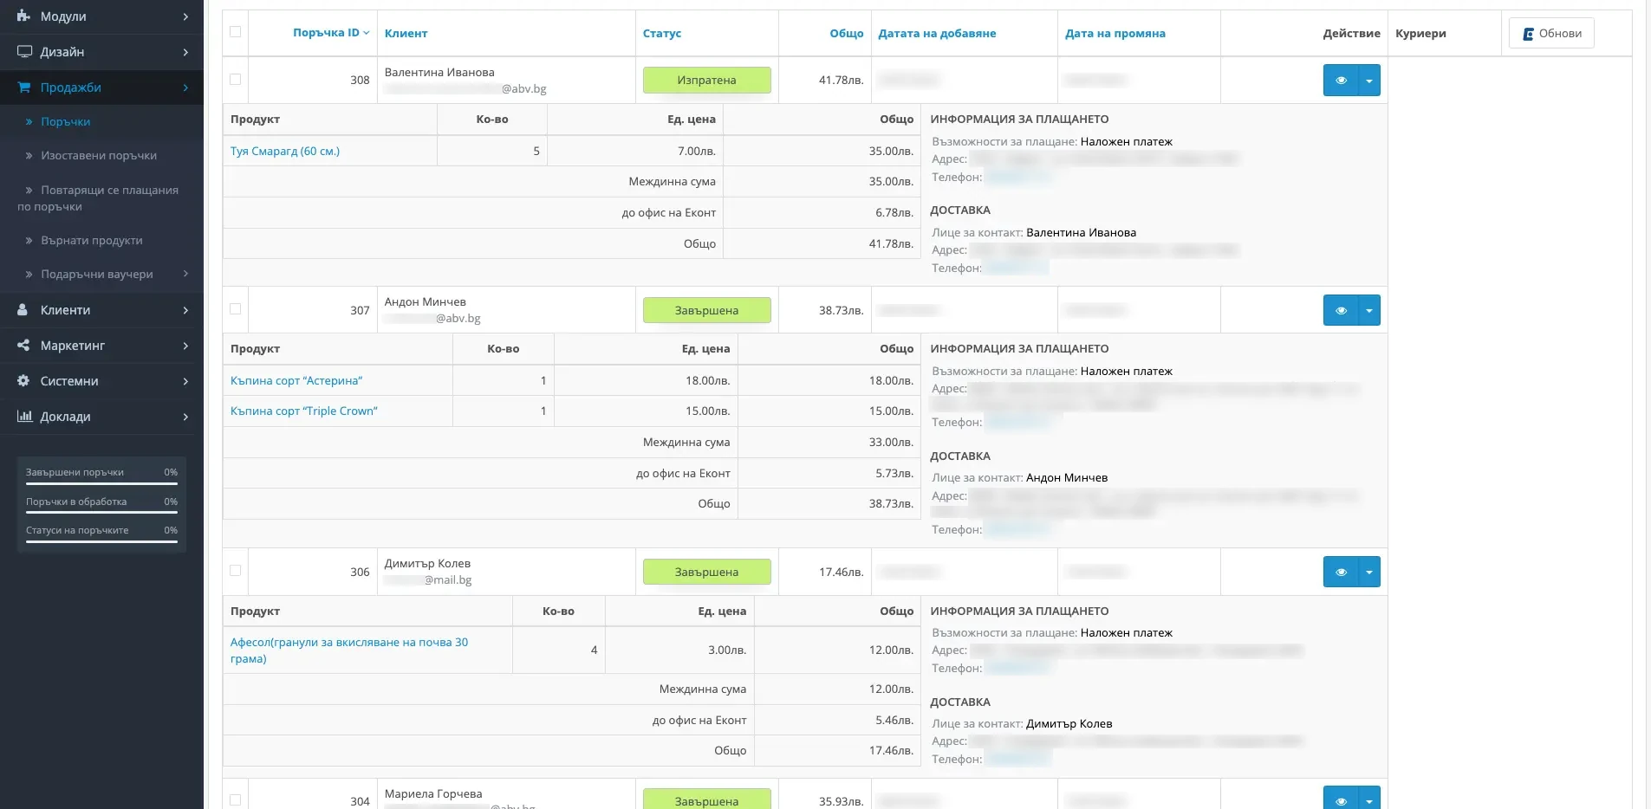Open action dropdown caret for order 304
This screenshot has height=809, width=1651.
pos(1369,799)
